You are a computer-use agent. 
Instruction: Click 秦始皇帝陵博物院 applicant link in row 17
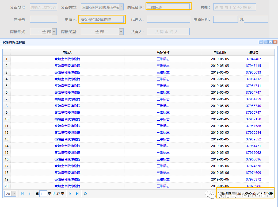[67, 166]
